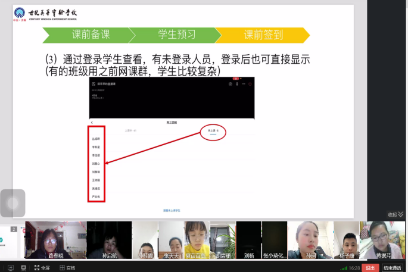Collapse video strip using 收起 chevron
Screen dimensions: 408x272
coord(395,215)
